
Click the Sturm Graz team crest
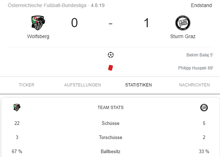183,23
